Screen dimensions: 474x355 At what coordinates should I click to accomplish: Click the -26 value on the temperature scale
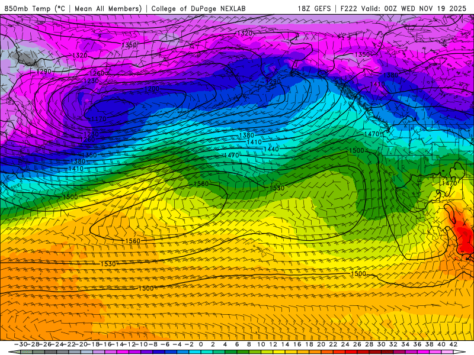tap(45, 344)
